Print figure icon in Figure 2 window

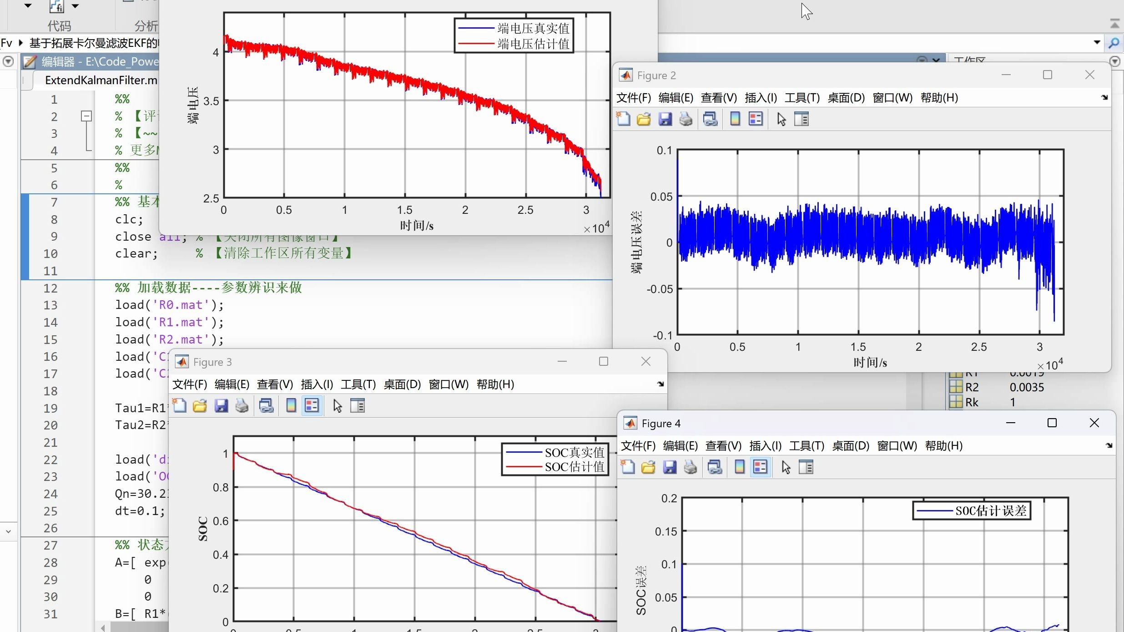click(x=686, y=119)
